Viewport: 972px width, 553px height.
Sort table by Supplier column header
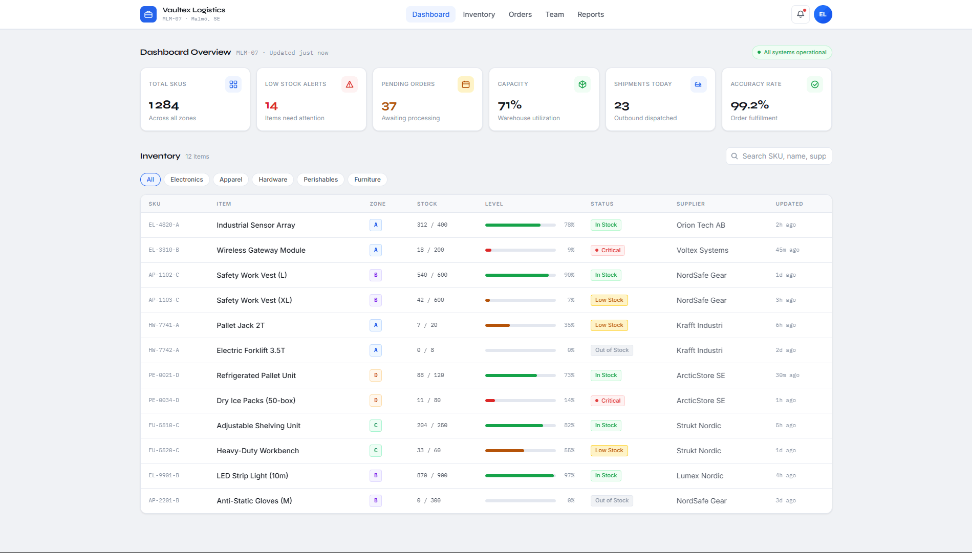(690, 204)
